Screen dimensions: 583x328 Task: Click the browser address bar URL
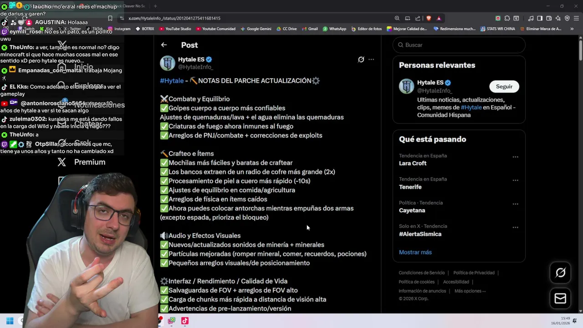click(x=174, y=18)
